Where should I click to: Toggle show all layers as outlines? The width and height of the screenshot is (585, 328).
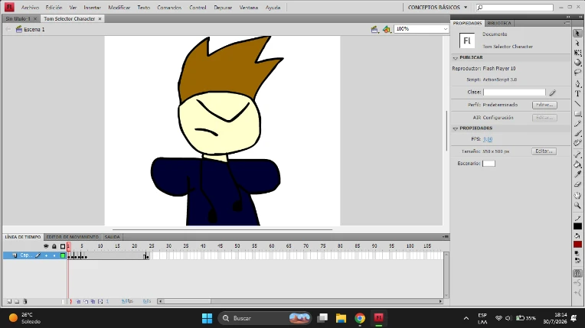pos(63,246)
